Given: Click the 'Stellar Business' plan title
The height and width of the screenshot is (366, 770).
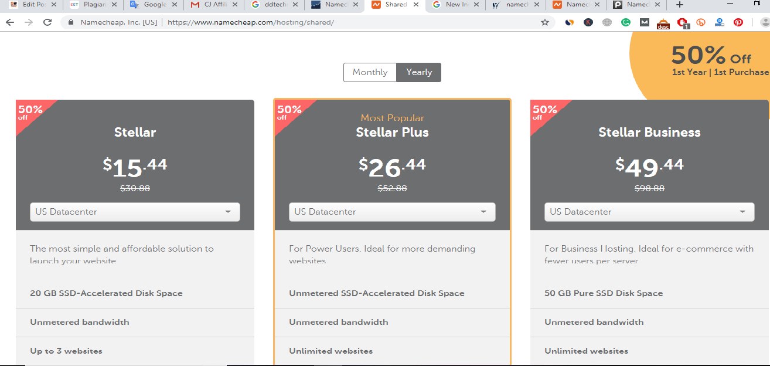Looking at the screenshot, I should 649,132.
